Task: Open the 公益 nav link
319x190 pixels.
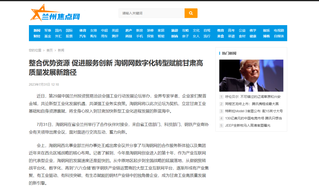Action: pyautogui.click(x=242, y=30)
